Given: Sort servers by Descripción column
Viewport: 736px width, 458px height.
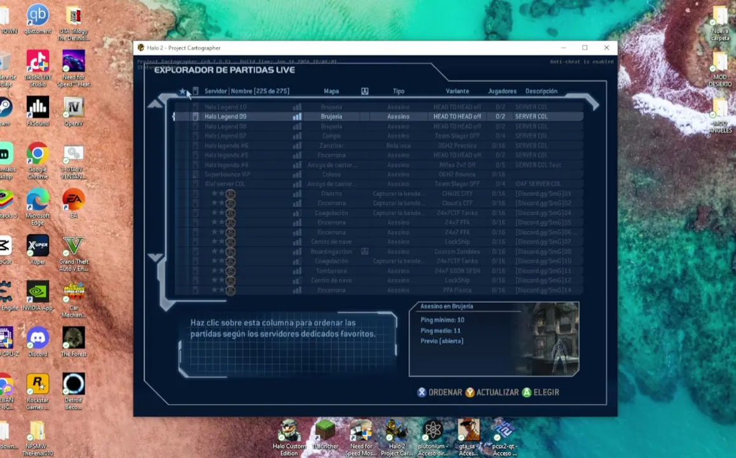Looking at the screenshot, I should click(541, 91).
